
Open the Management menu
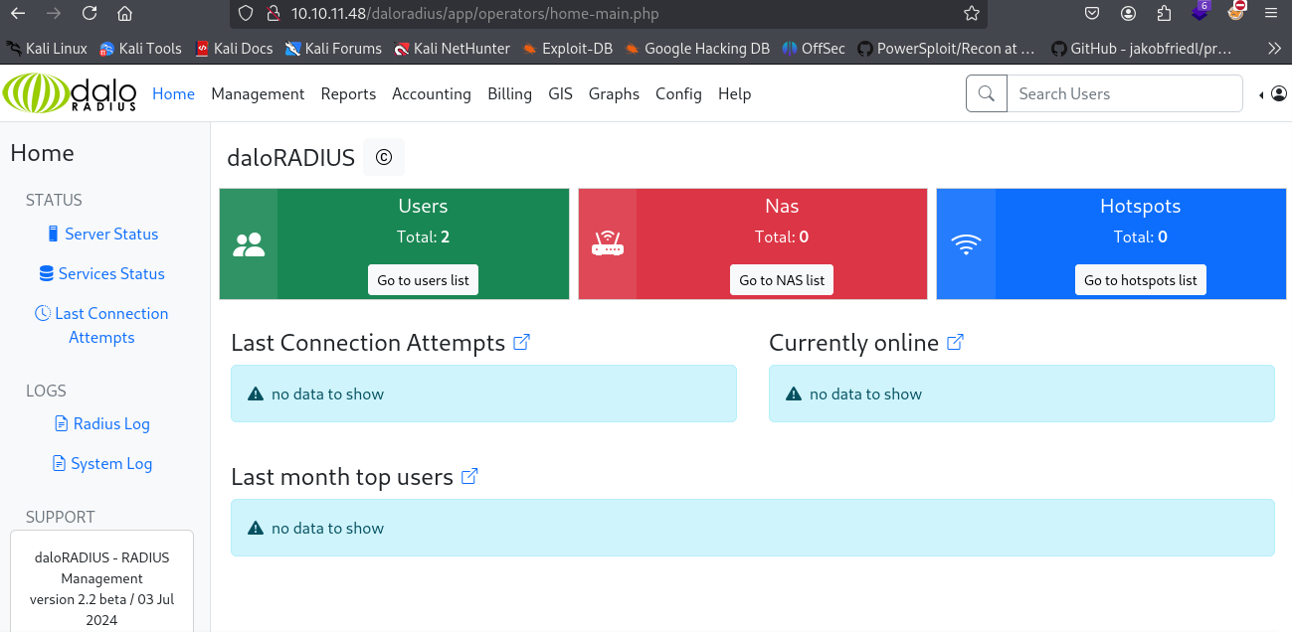258,93
